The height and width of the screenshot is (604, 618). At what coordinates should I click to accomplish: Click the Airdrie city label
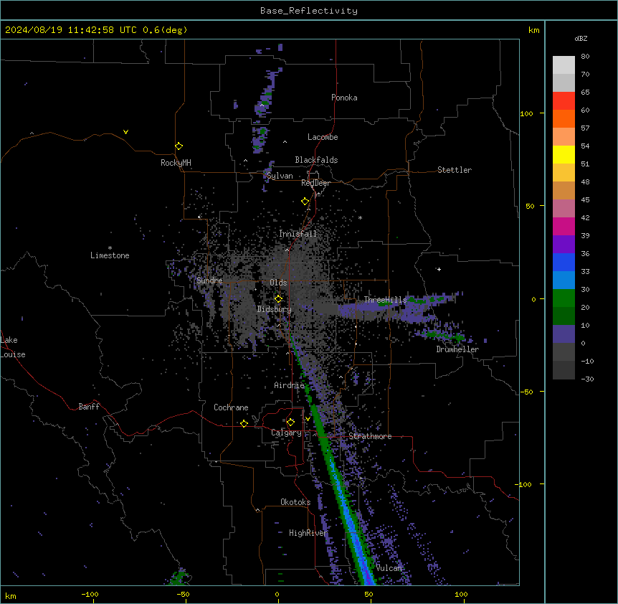click(x=289, y=385)
